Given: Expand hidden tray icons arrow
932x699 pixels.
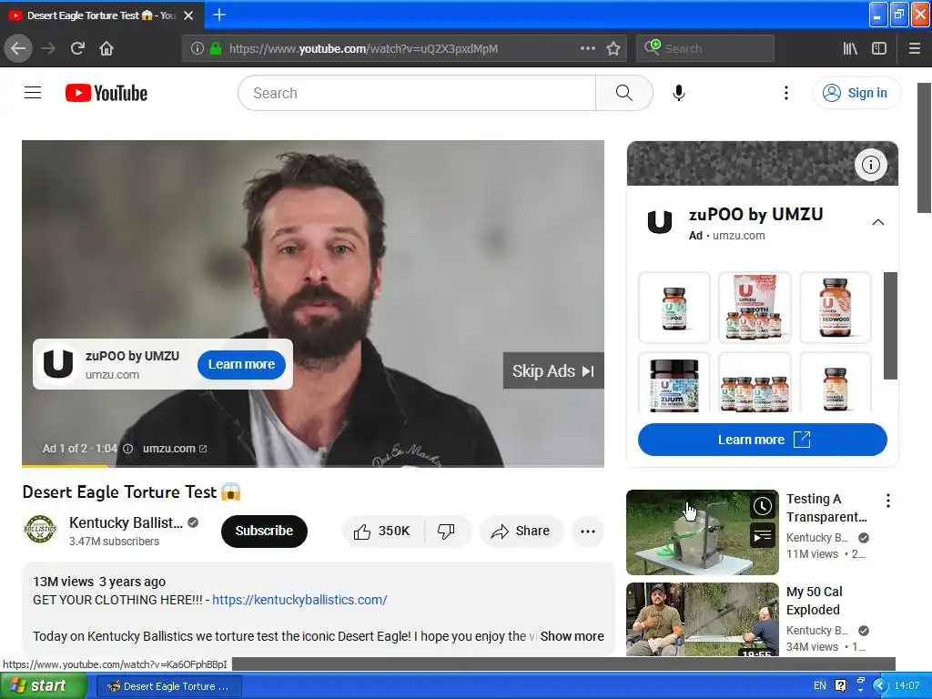Looking at the screenshot, I should click(x=881, y=686).
